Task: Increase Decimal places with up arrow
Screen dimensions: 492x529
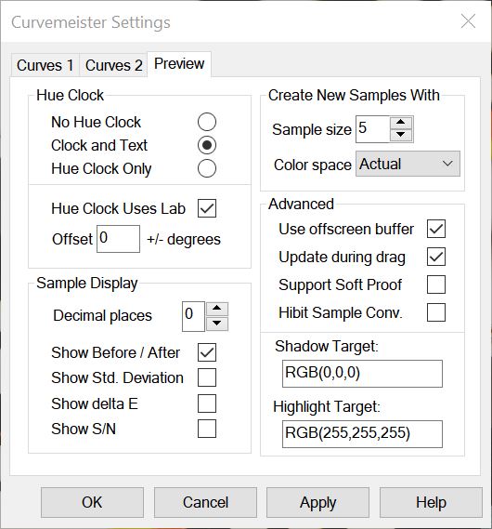Action: (217, 309)
